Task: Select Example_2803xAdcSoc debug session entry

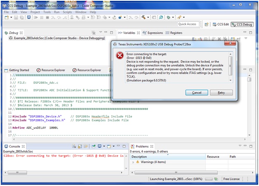Action: pyautogui.click(x=57, y=38)
